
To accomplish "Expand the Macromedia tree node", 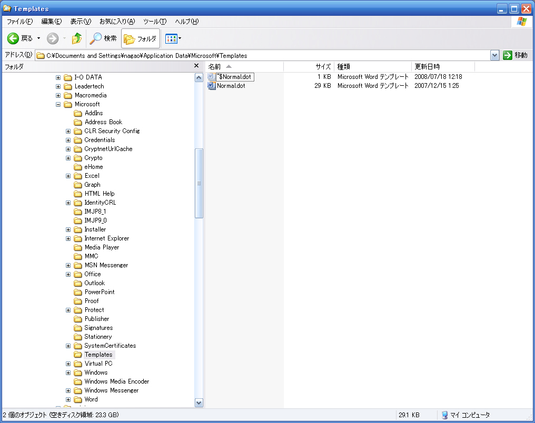I will click(x=58, y=95).
